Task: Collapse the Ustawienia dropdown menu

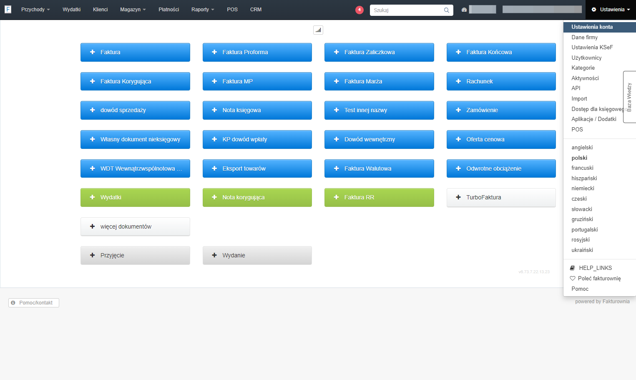Action: [x=611, y=10]
